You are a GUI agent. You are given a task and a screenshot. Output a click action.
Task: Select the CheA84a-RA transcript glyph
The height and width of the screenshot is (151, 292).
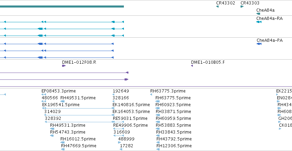(259, 22)
